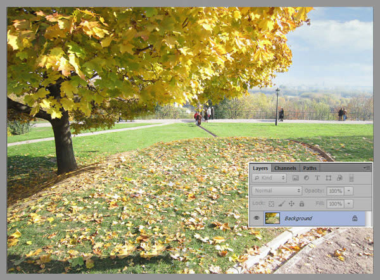This screenshot has width=380, height=280.
Task: Filter for shape layers icon
Action: [x=328, y=178]
